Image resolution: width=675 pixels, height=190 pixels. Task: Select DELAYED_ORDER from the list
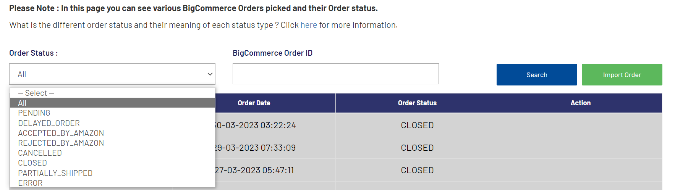[49, 123]
